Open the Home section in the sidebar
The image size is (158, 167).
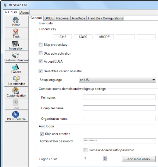point(16,22)
